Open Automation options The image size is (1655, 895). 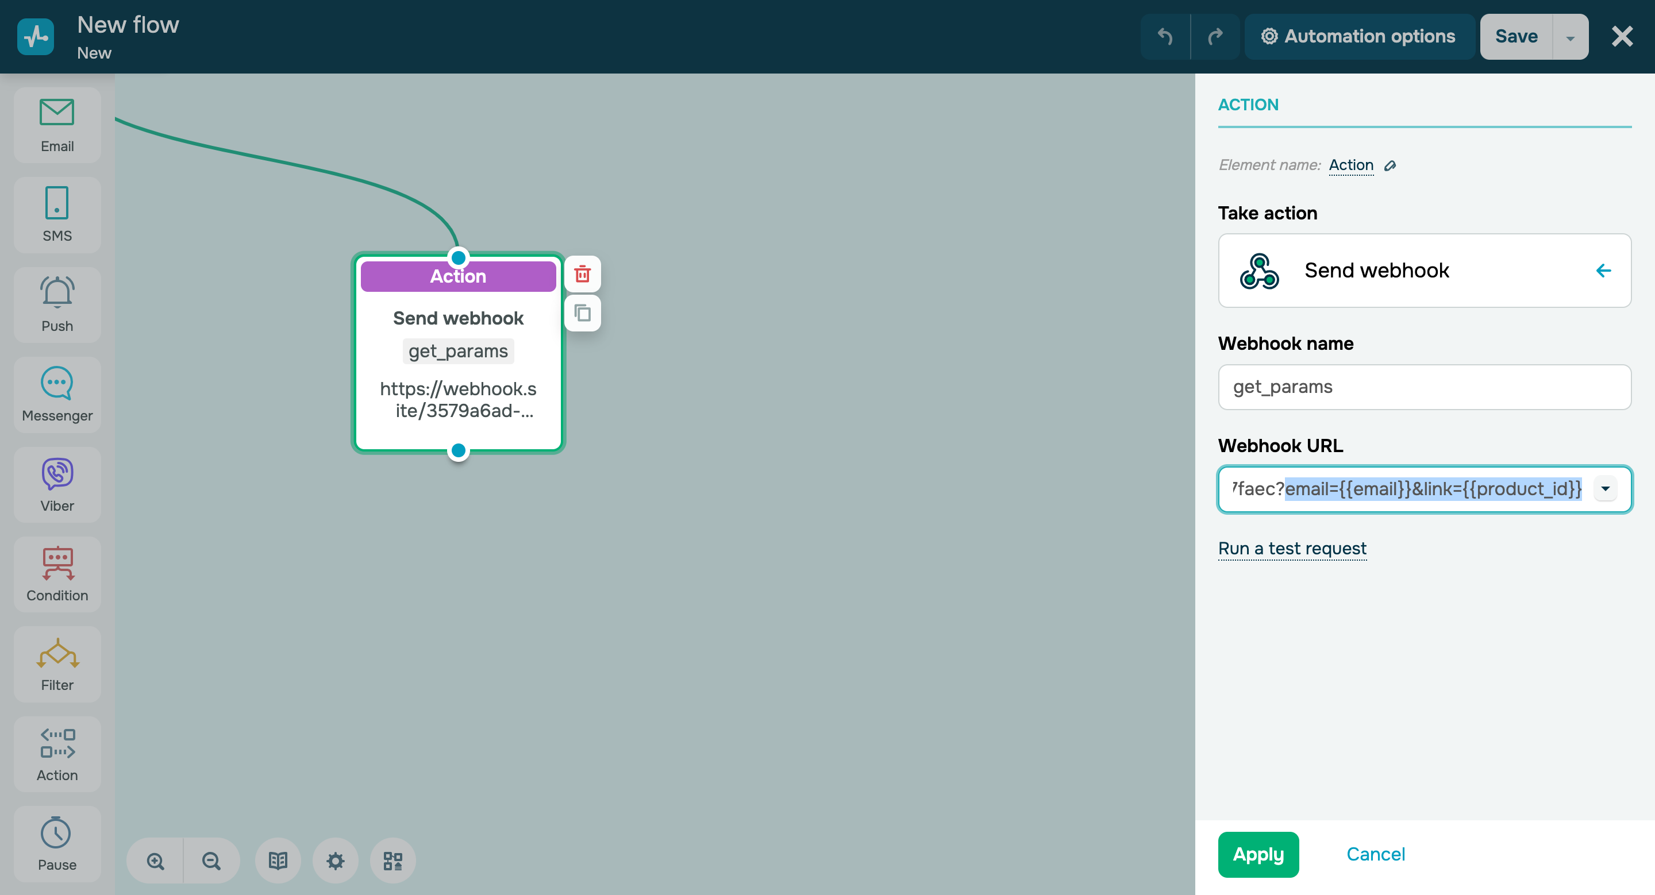[1359, 37]
